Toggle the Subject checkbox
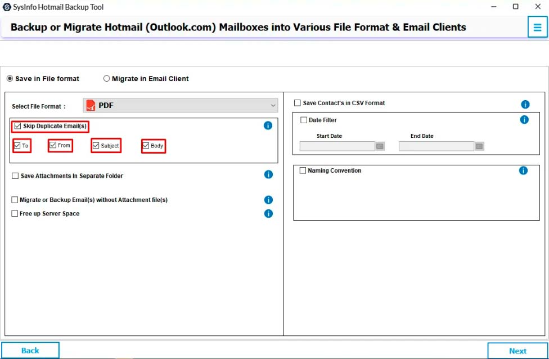 click(x=96, y=145)
